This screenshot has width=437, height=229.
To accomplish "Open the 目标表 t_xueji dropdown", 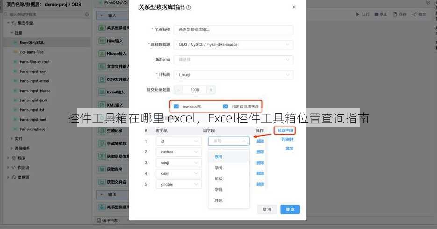I will [x=233, y=75].
